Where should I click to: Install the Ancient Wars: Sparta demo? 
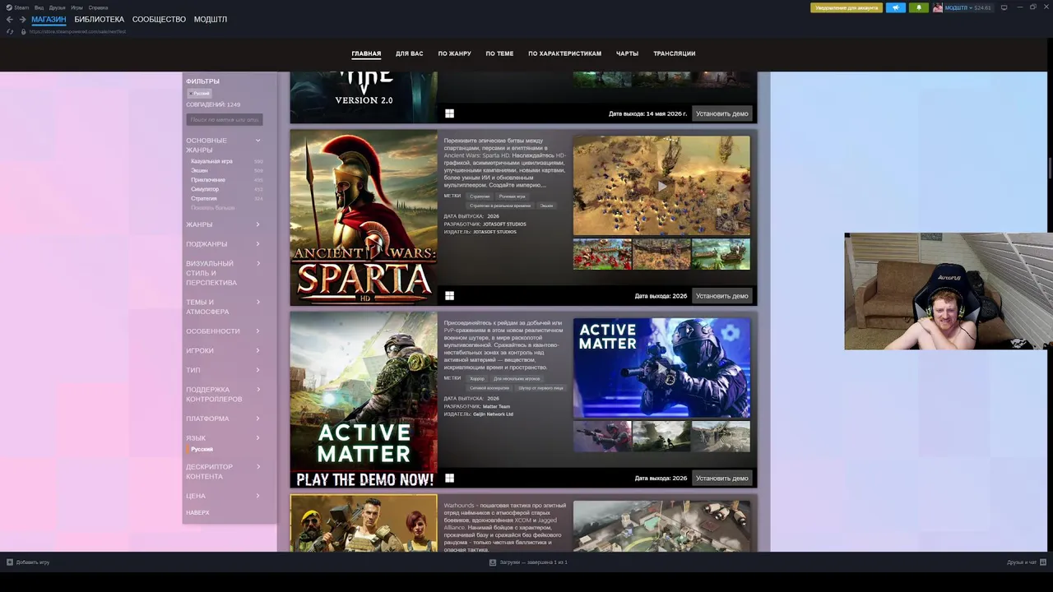[x=721, y=296]
